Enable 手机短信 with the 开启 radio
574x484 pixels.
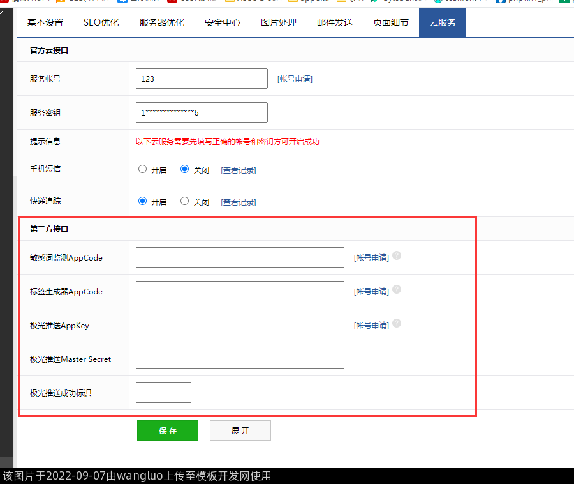click(143, 169)
